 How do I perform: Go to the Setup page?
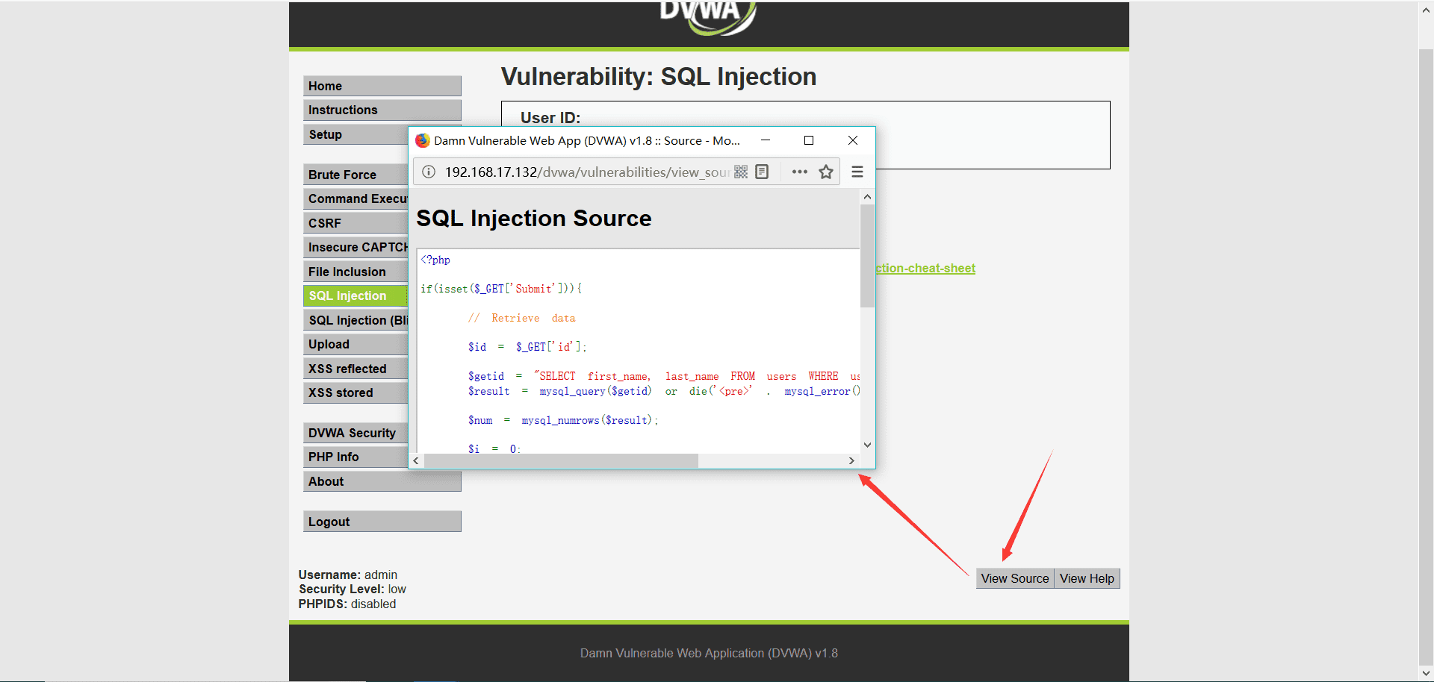tap(356, 134)
